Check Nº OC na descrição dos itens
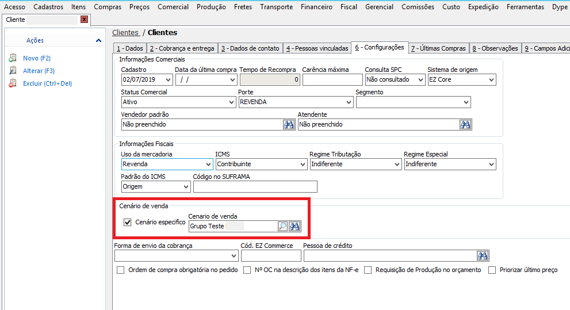 [247, 270]
